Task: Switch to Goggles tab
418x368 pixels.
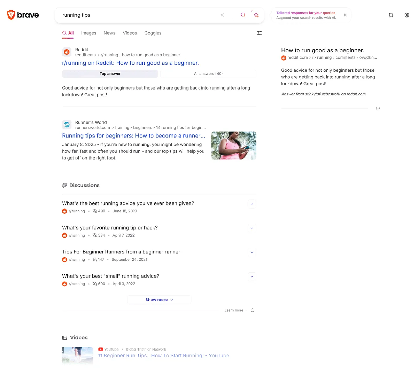Action: click(153, 33)
